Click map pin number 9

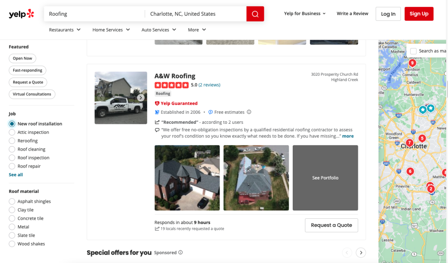pyautogui.click(x=412, y=63)
